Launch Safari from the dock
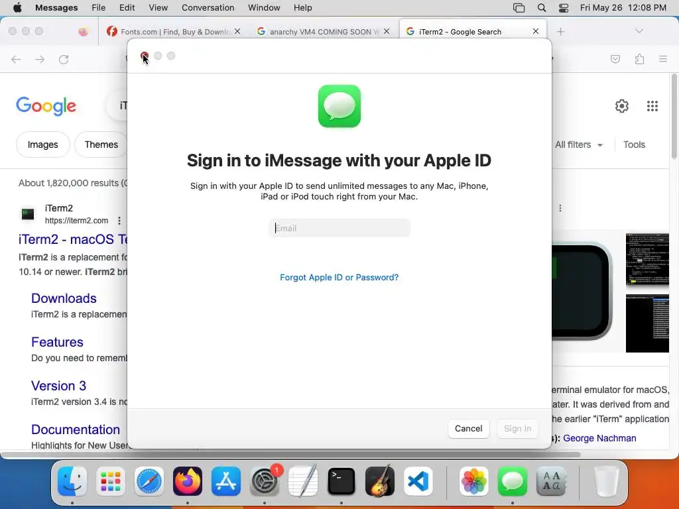The height and width of the screenshot is (509, 679). [x=149, y=481]
